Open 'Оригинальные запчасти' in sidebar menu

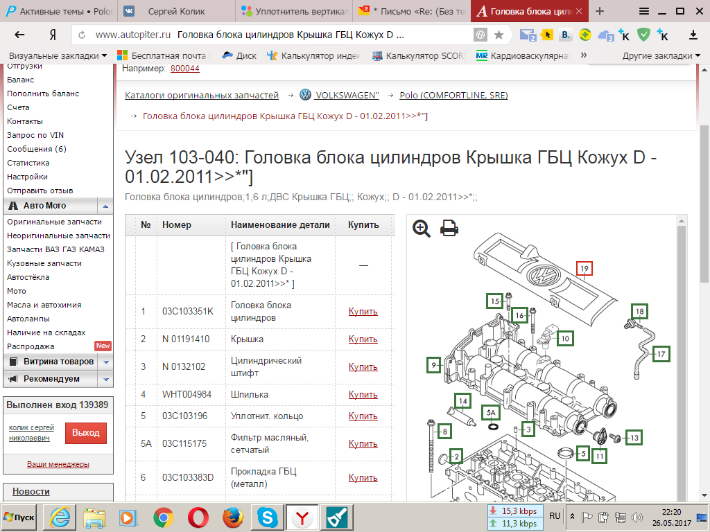pyautogui.click(x=54, y=222)
